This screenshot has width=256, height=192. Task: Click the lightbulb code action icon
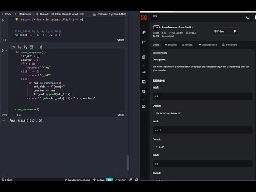[17, 19]
